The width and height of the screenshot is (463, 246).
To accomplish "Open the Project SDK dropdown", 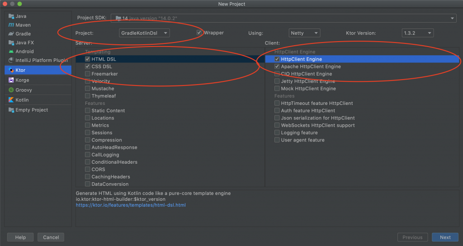I will point(283,18).
